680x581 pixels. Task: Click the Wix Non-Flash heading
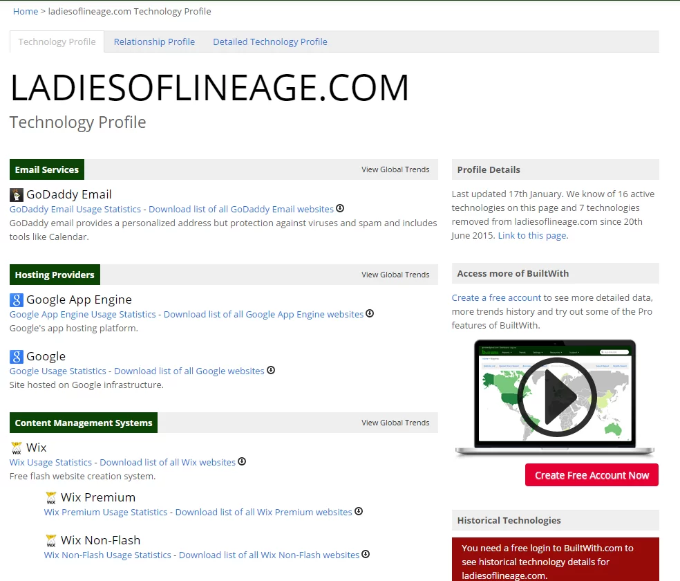pos(101,540)
